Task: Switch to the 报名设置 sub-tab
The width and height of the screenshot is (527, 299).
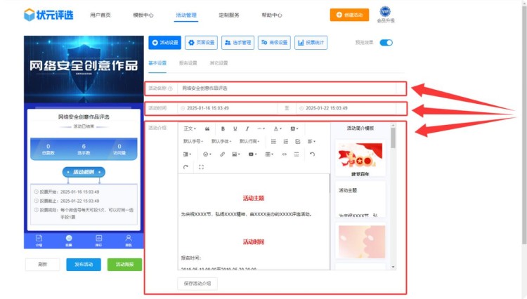Action: pyautogui.click(x=188, y=63)
